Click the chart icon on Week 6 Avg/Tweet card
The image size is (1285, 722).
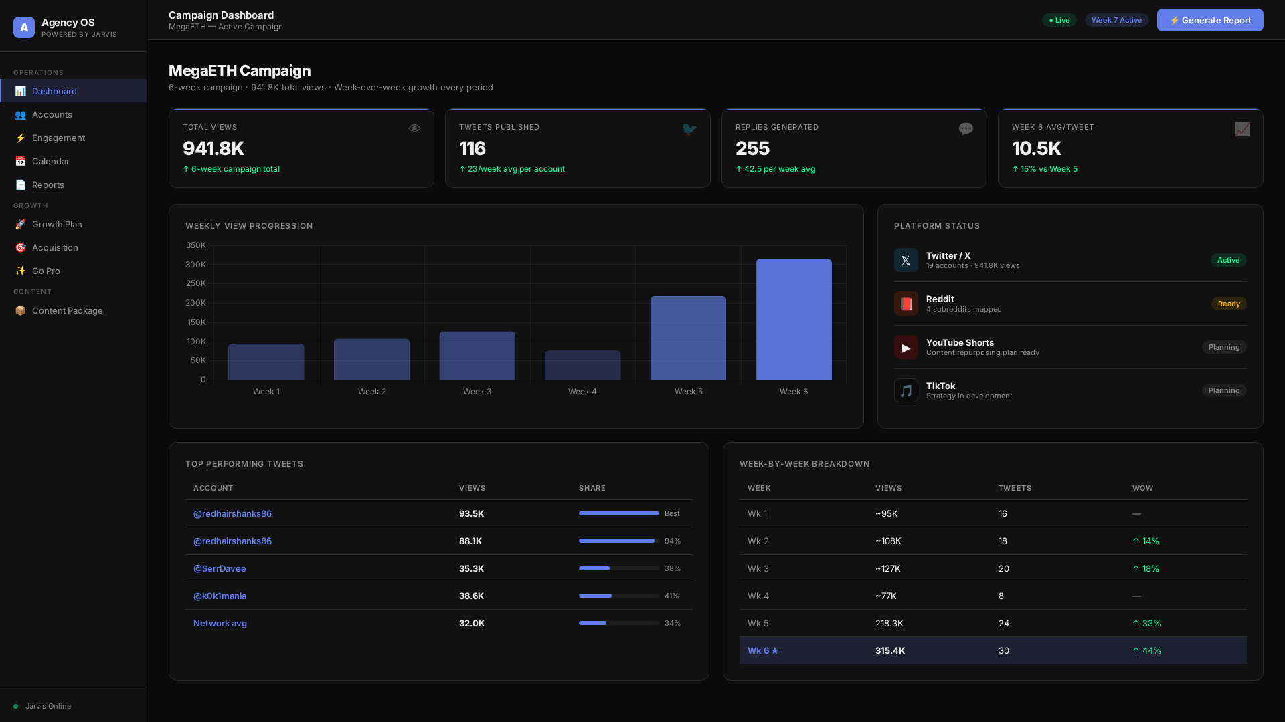point(1242,129)
